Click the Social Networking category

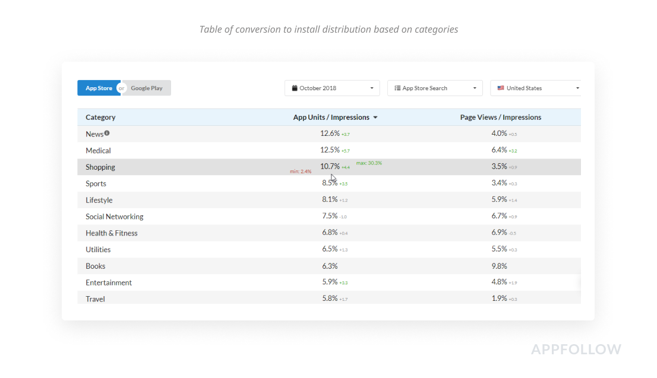(x=115, y=217)
